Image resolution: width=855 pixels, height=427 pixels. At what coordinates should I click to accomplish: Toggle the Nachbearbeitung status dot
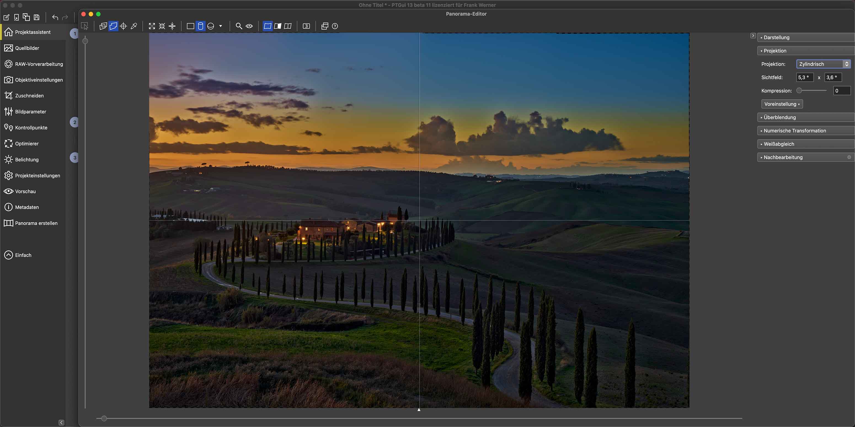point(849,157)
